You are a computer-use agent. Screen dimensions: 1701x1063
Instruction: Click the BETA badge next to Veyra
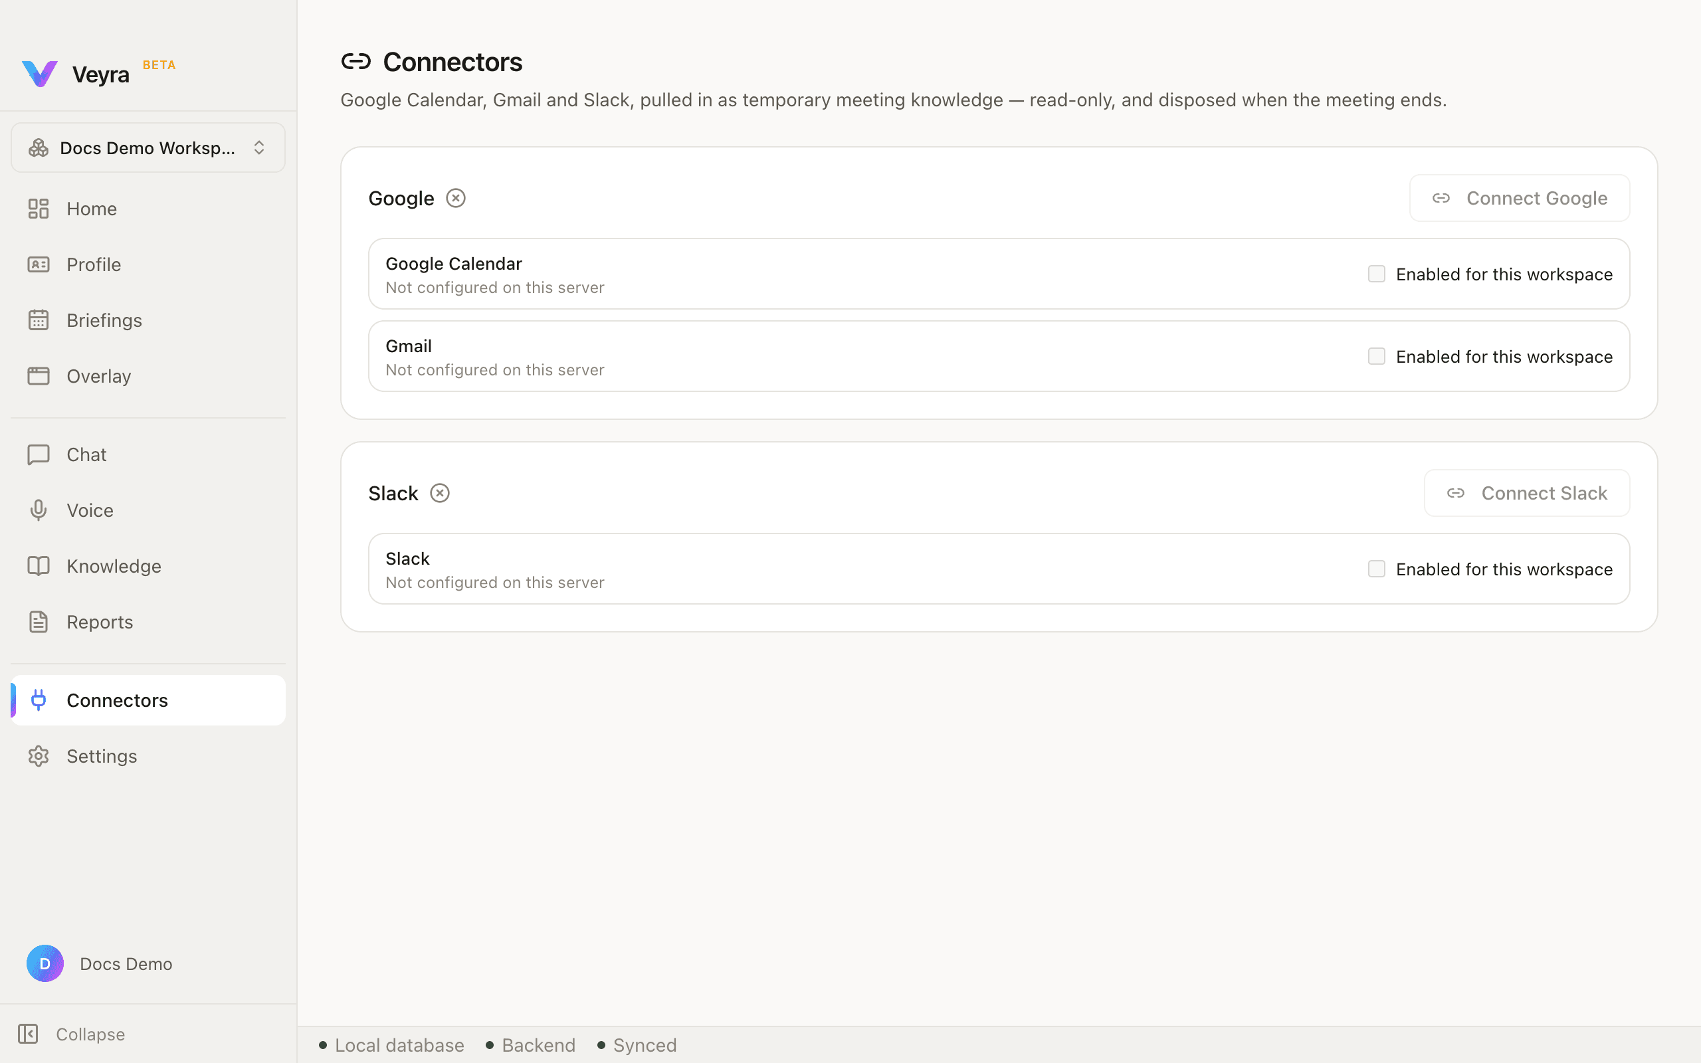(x=159, y=64)
